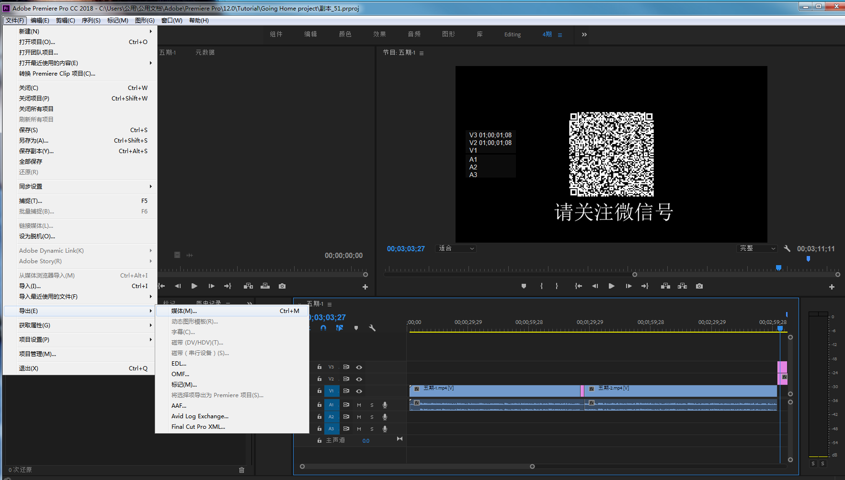Toggle track V3 output eye icon
This screenshot has height=480, width=845.
(359, 367)
